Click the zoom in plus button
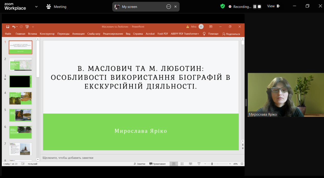This screenshot has height=178, width=324. click(230, 164)
